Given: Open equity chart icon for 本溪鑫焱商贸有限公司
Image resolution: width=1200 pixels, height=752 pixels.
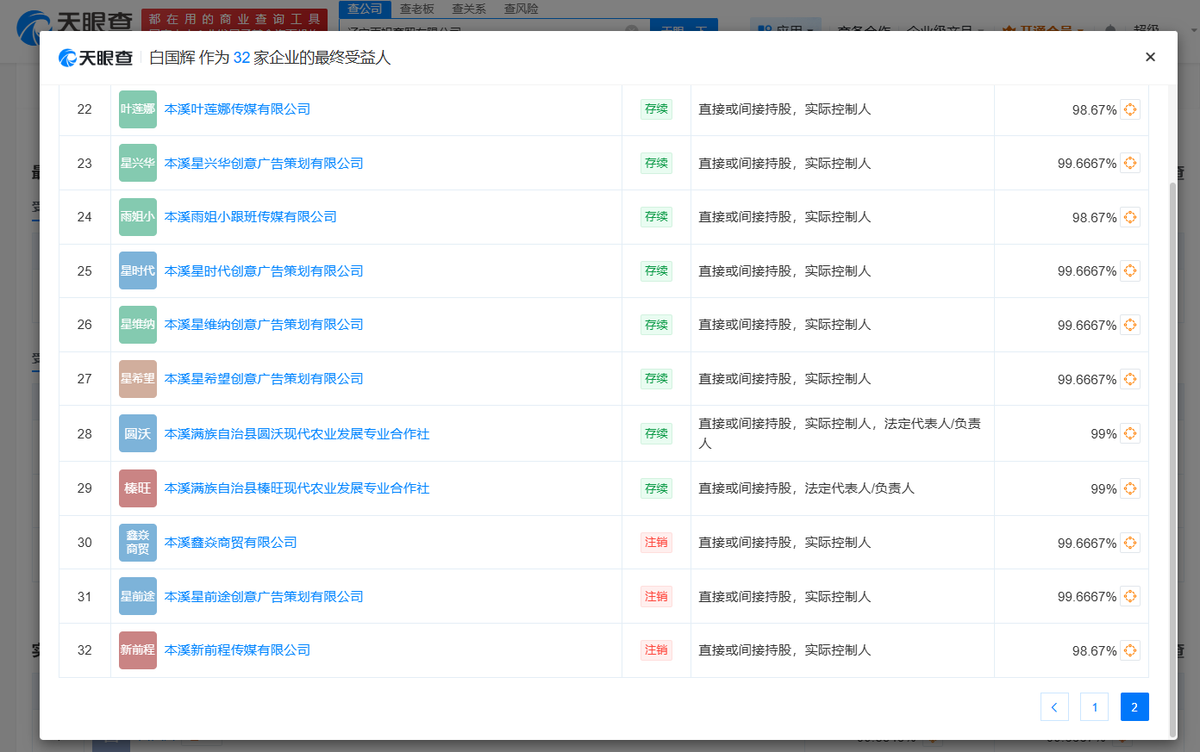Looking at the screenshot, I should coord(1130,543).
